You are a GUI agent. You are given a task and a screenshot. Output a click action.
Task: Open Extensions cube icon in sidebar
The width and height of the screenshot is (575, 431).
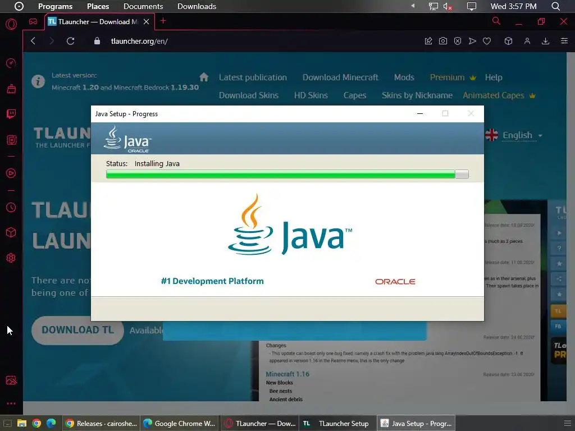[11, 232]
